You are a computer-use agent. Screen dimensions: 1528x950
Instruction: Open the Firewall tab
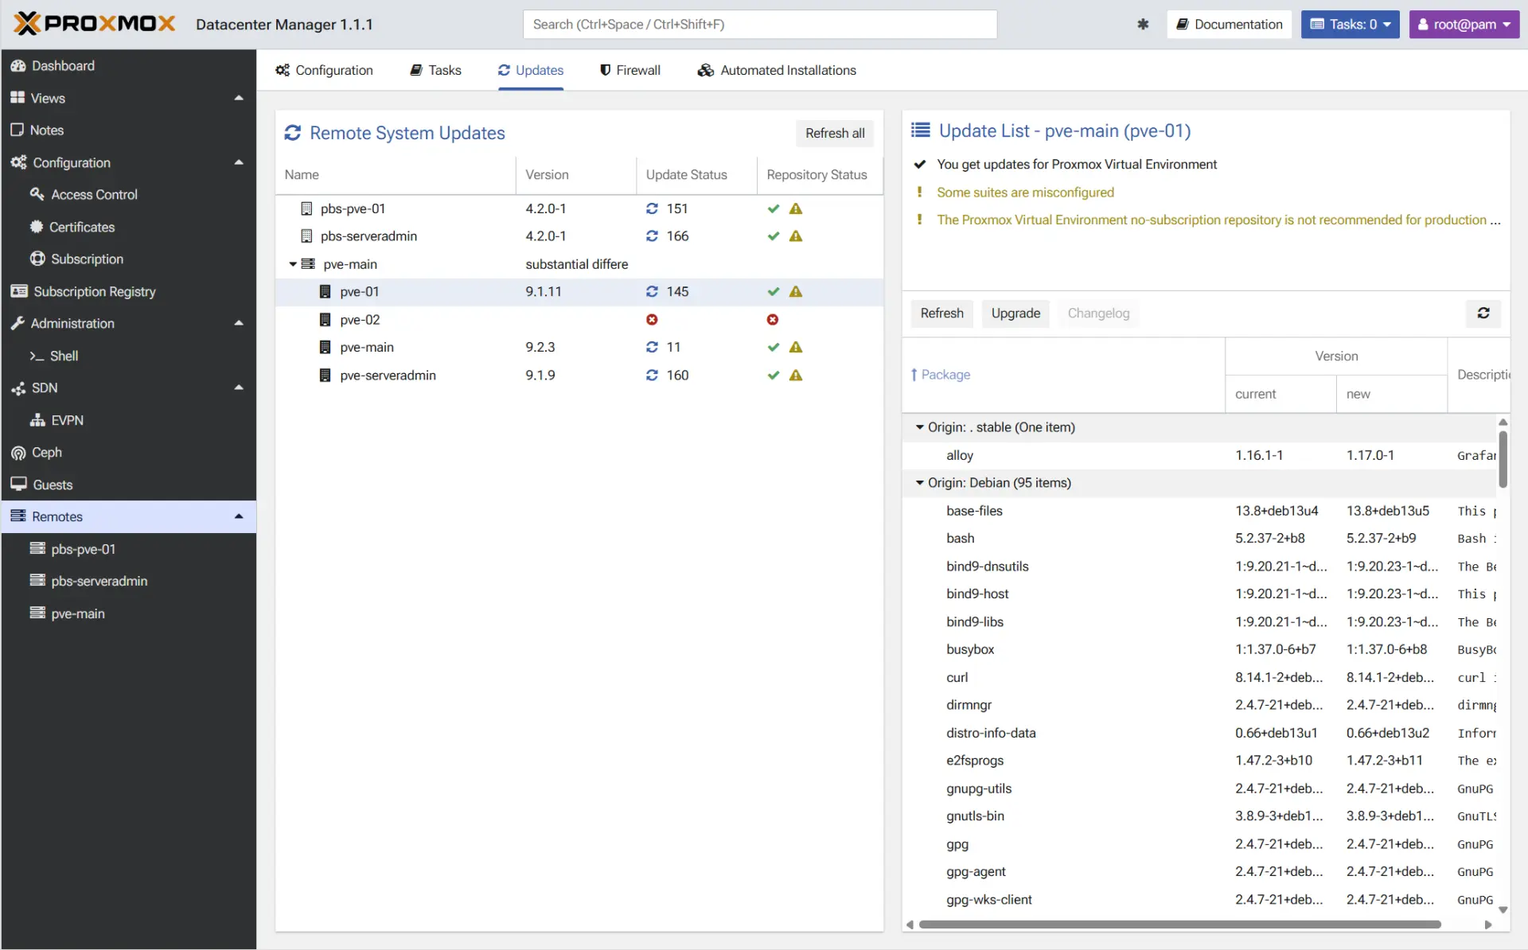630,70
